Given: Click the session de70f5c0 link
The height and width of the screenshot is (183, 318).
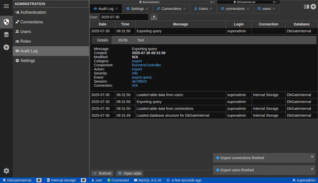Looking at the screenshot, I should click(139, 81).
